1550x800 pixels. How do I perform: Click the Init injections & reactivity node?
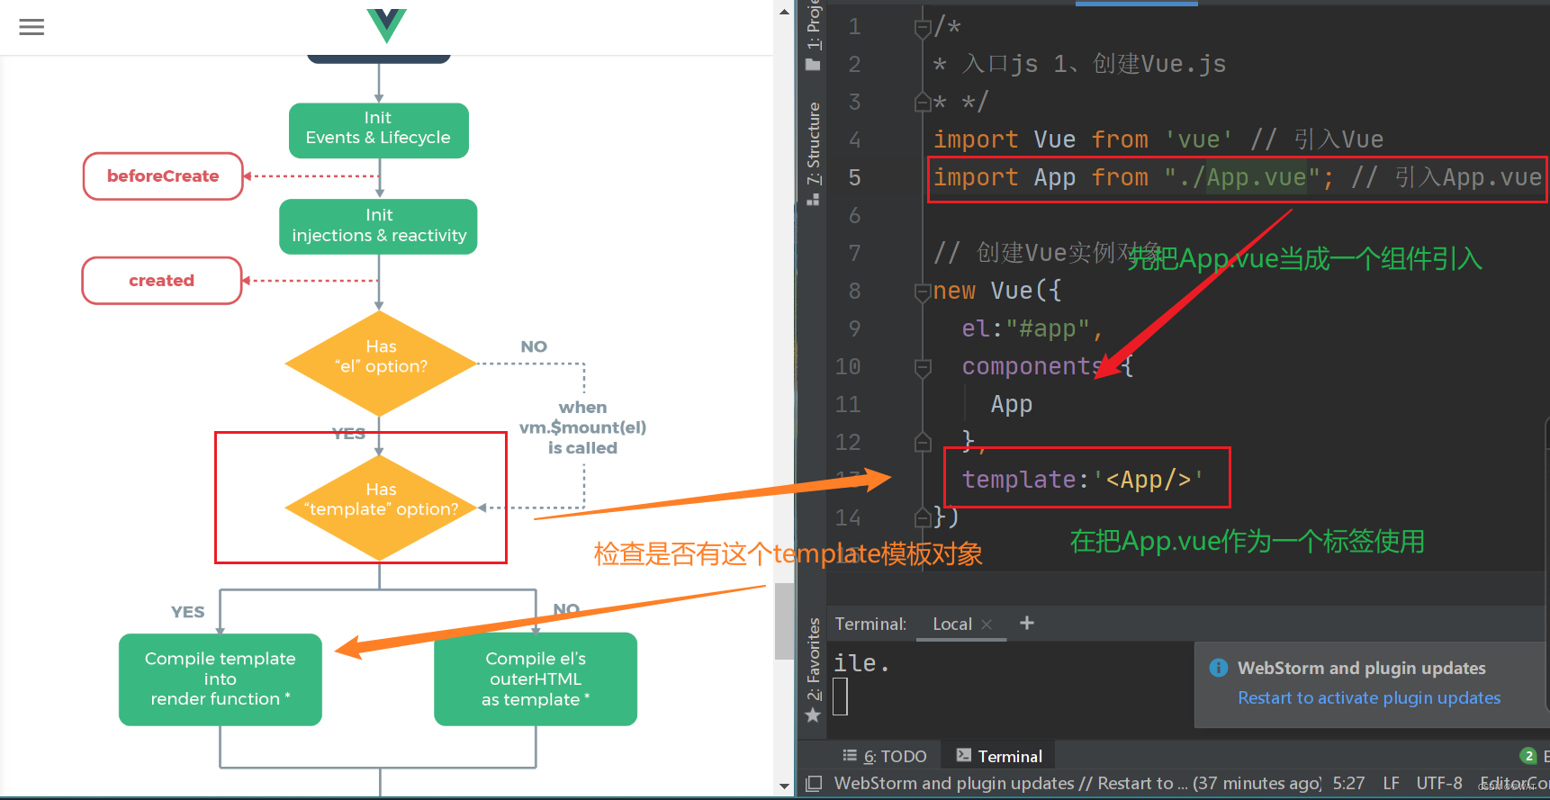point(379,227)
